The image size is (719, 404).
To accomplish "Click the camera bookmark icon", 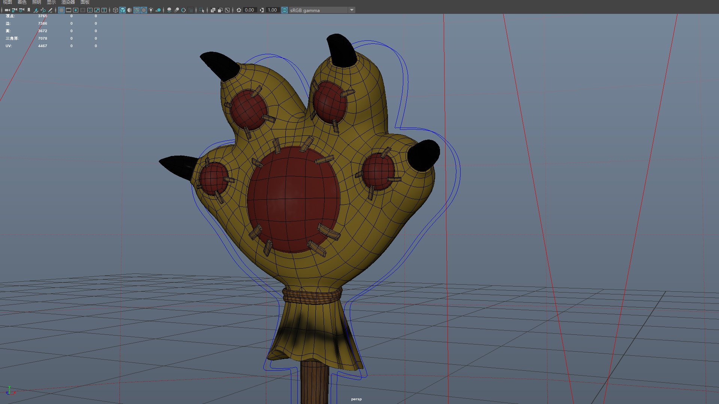I will (x=29, y=10).
